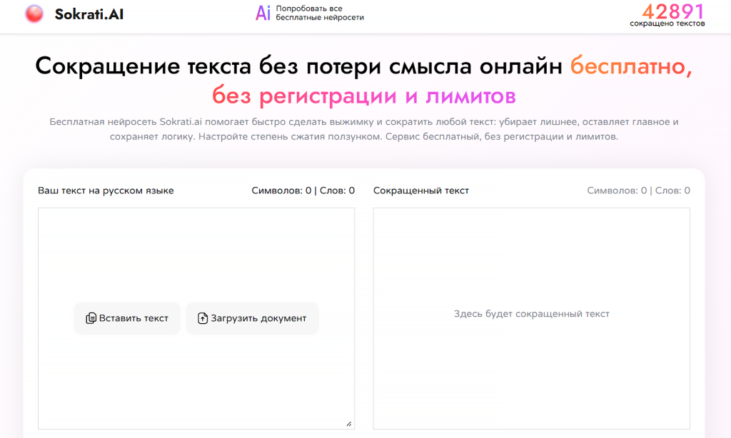Click inside the Russian text input area
The image size is (731, 438).
click(196, 250)
